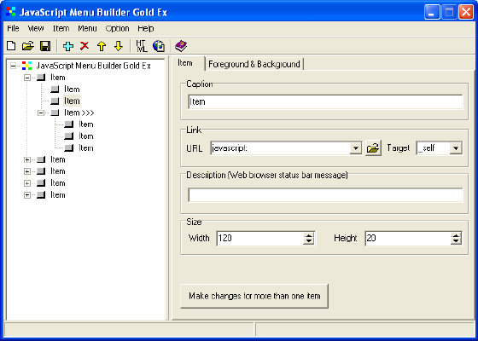Click in the Caption text field
This screenshot has width=478, height=341.
pyautogui.click(x=325, y=102)
